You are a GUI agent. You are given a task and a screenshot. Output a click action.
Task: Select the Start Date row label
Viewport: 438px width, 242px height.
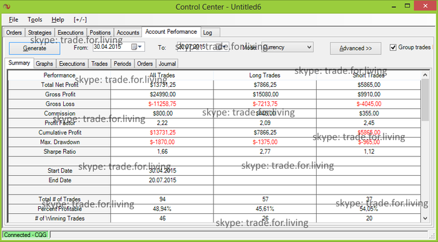click(60, 171)
